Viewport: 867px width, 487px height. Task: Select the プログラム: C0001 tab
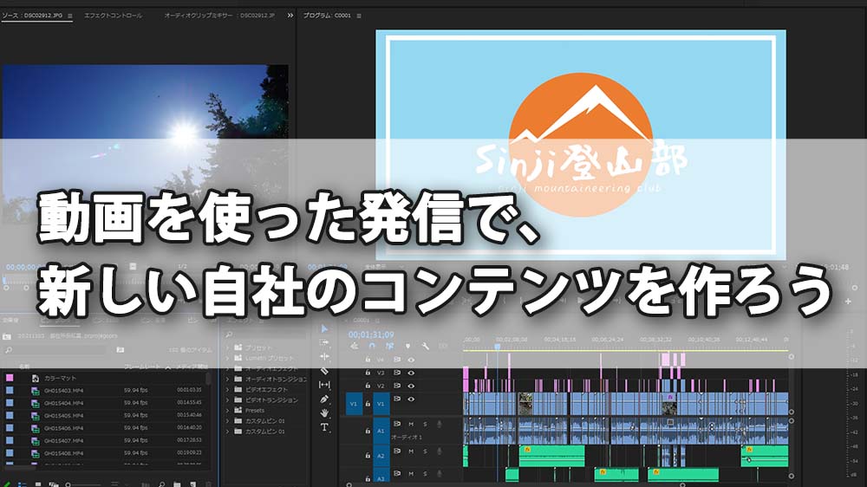click(x=327, y=16)
